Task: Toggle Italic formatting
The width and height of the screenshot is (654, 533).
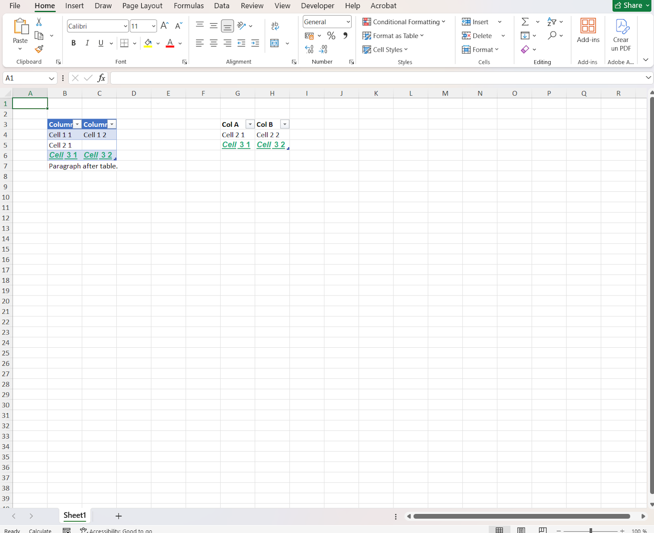Action: tap(87, 43)
